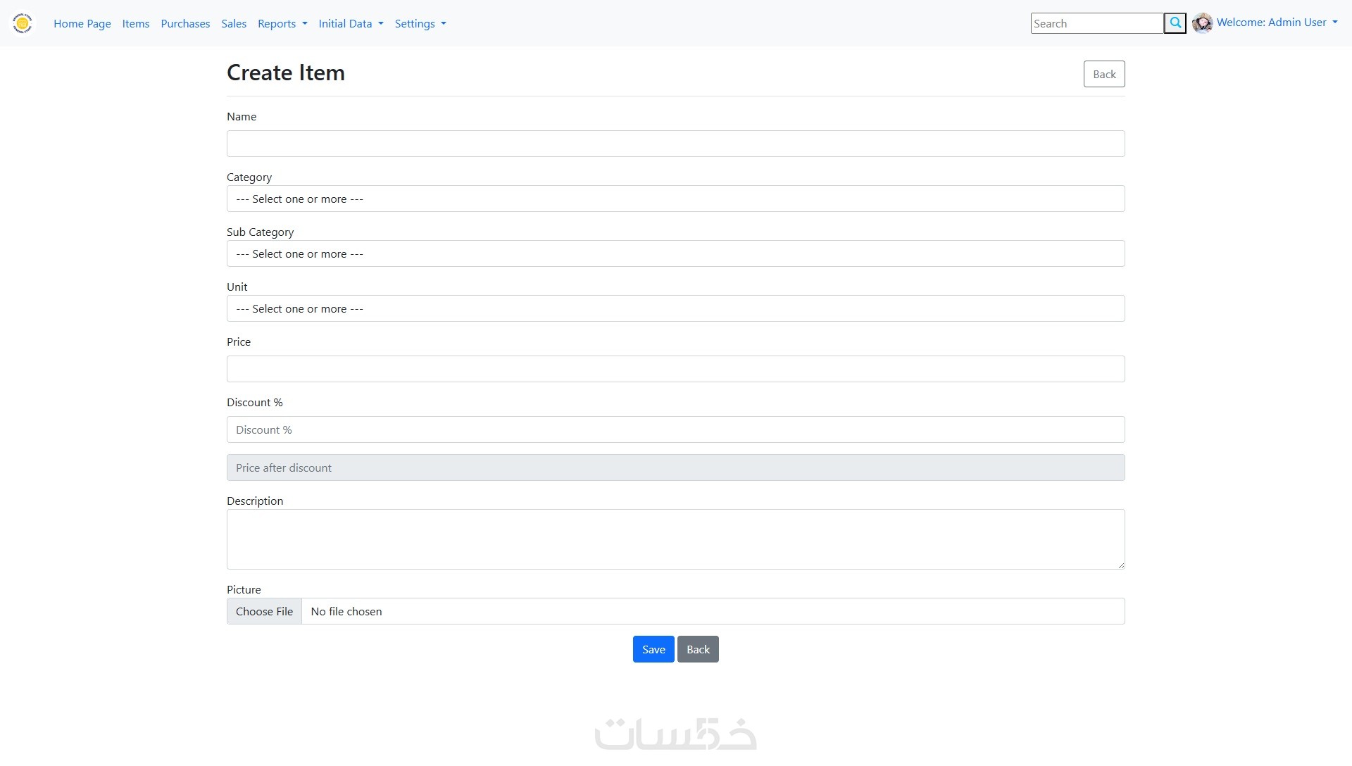Focus the Name input field
This screenshot has height=766, width=1352.
[x=675, y=144]
